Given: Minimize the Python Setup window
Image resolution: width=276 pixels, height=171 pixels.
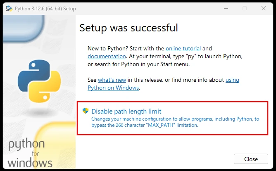Looking at the screenshot, I should [x=226, y=8].
